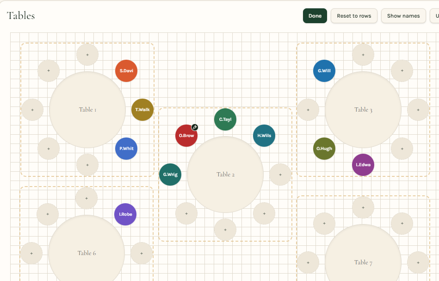Viewport: 439px width, 281px height.
Task: Click the plus seat directly left of Table 1
Action: click(32, 110)
